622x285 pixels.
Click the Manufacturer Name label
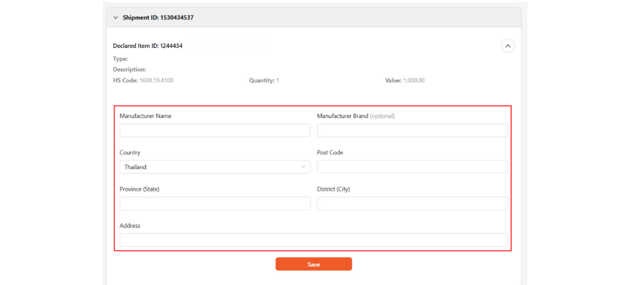[145, 116]
